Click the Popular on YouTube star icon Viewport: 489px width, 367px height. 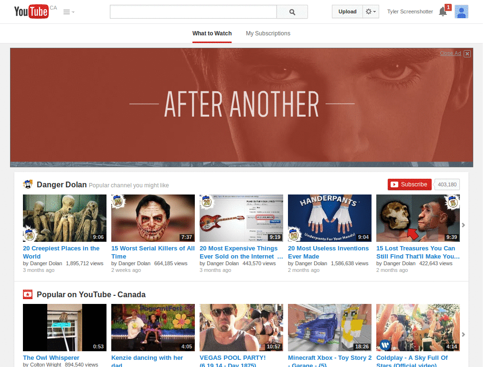tap(28, 294)
